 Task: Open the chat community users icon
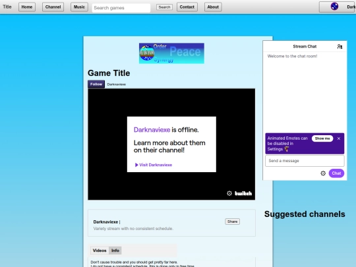pos(340,47)
